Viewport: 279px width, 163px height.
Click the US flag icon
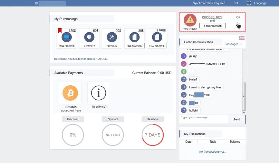[x=242, y=38]
